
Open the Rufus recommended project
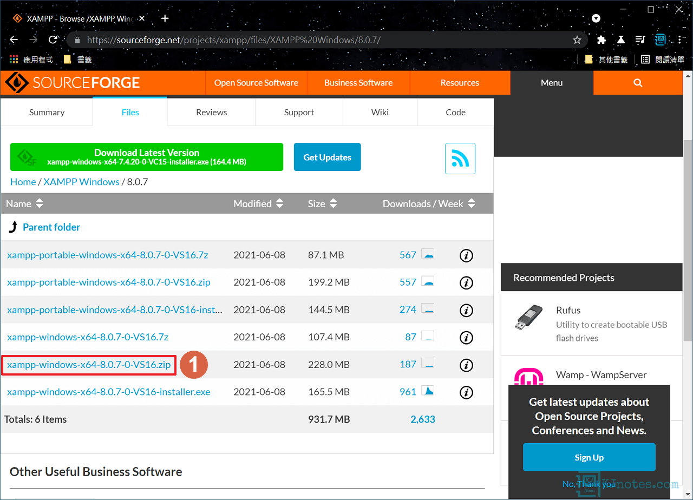(568, 311)
